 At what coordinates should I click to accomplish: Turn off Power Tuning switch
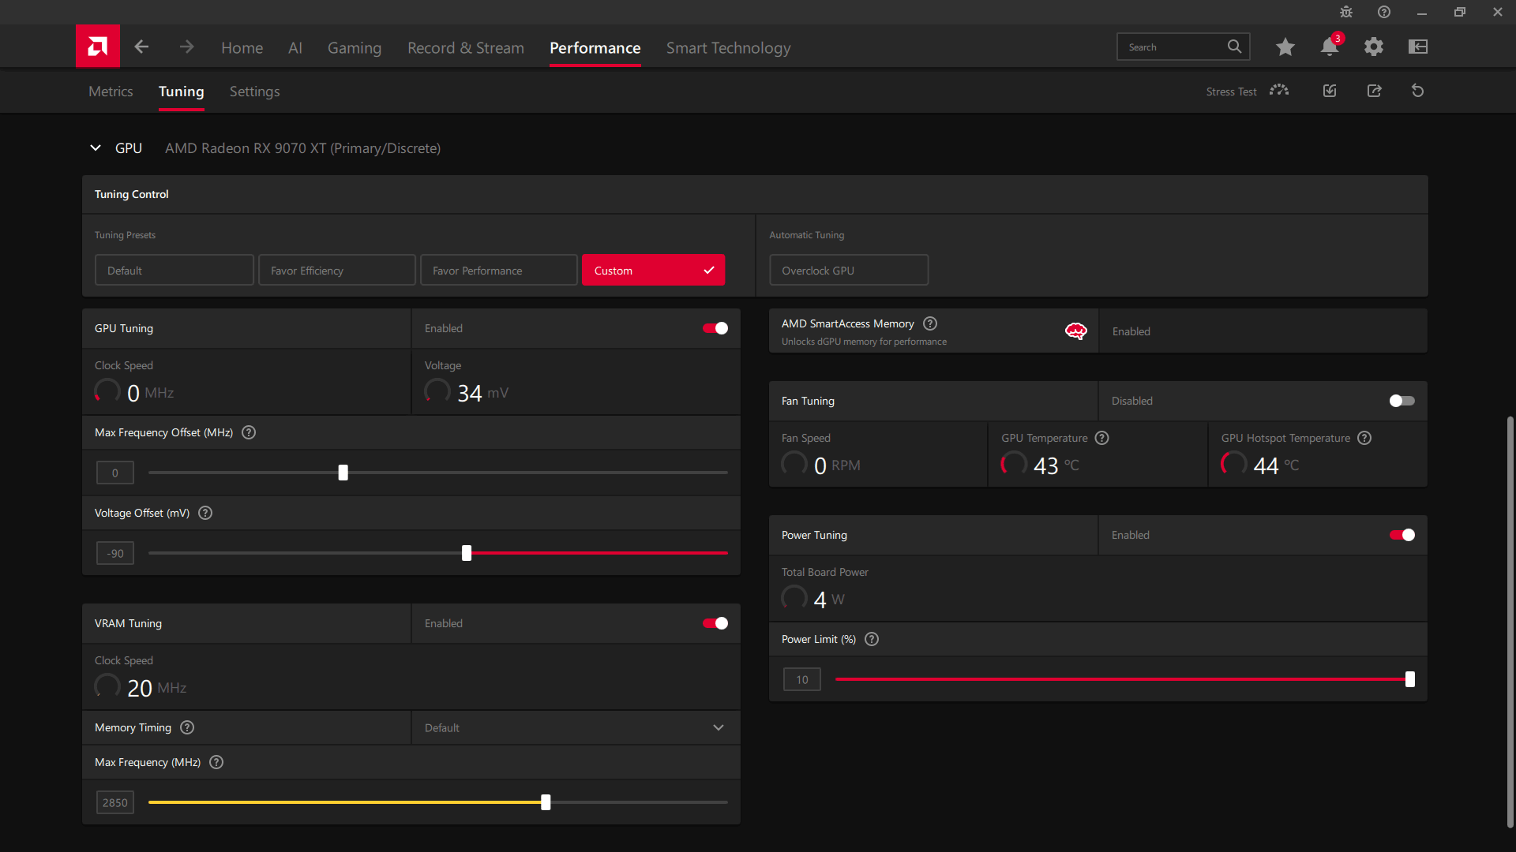(1402, 535)
